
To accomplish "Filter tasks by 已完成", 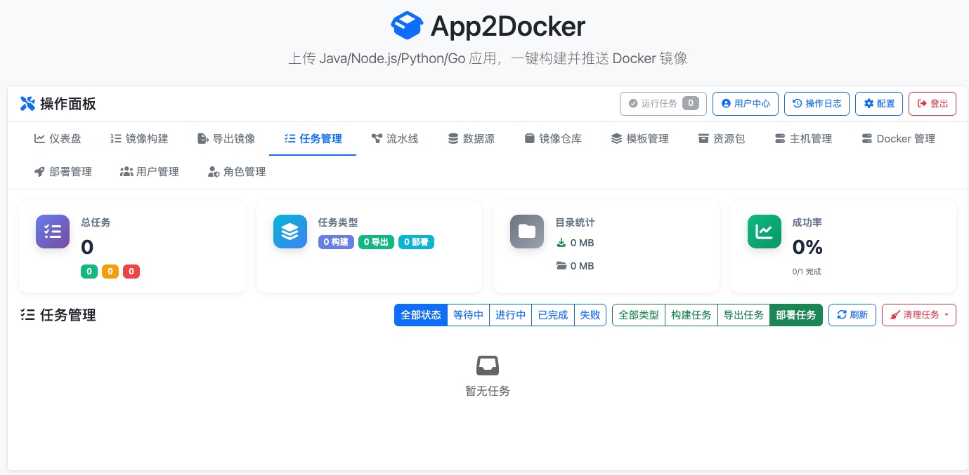I will pos(552,315).
